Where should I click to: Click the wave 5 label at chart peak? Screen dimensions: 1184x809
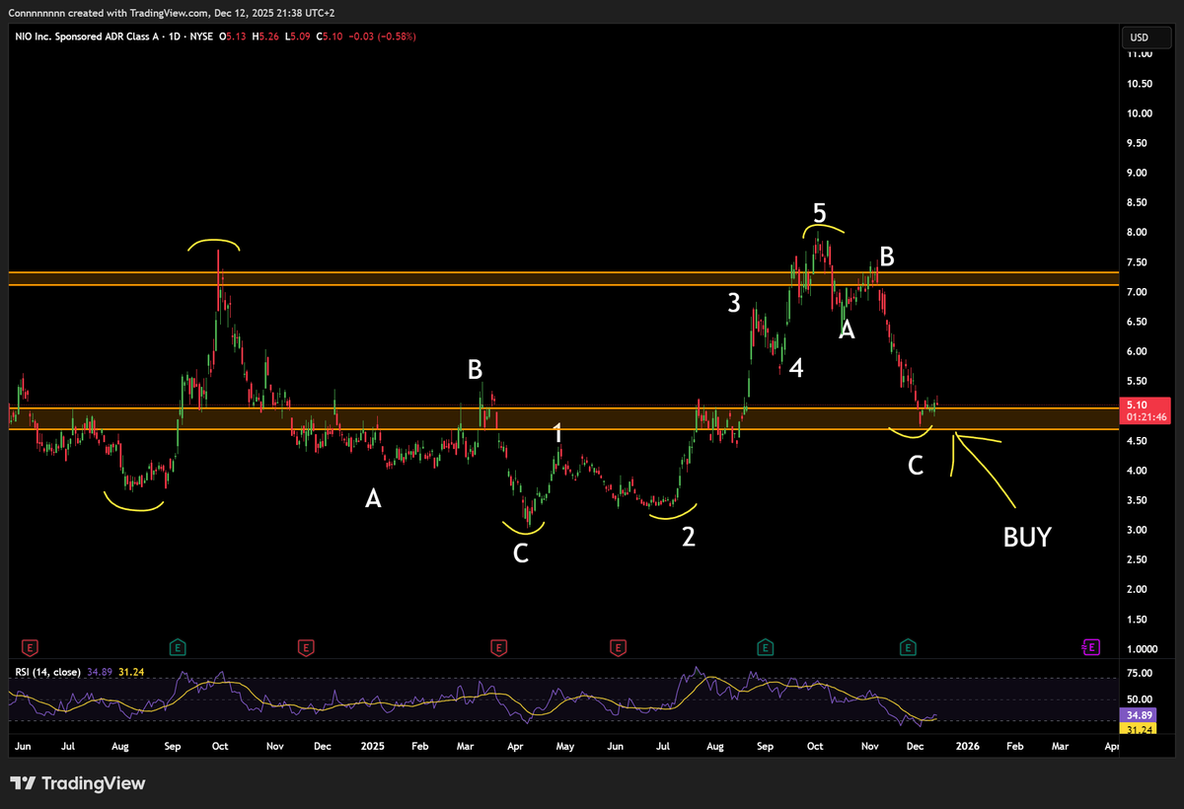point(820,212)
